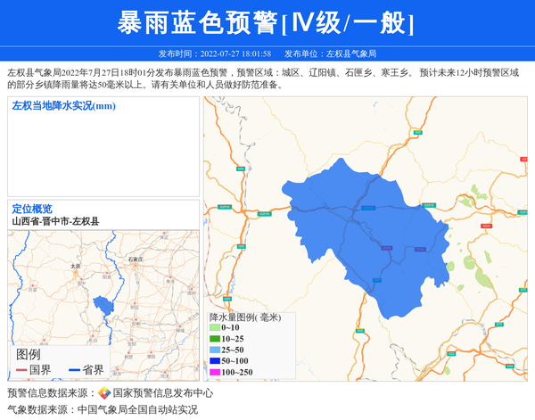The image size is (535, 420).
Task: Click the 0~10 rainfall legend swatch
Action: (214, 328)
